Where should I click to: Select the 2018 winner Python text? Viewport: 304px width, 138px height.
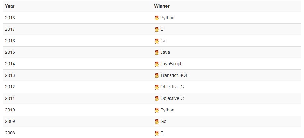click(167, 18)
